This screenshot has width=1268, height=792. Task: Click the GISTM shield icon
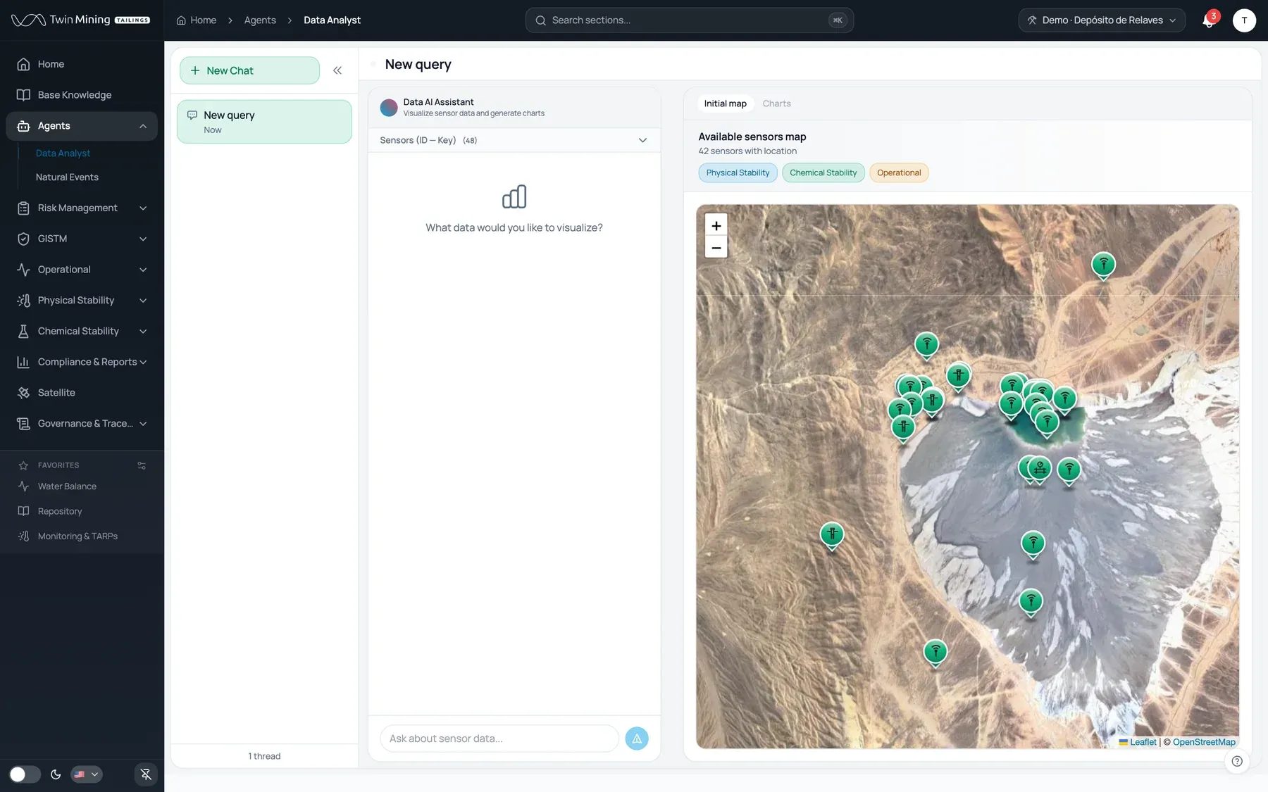tap(23, 239)
